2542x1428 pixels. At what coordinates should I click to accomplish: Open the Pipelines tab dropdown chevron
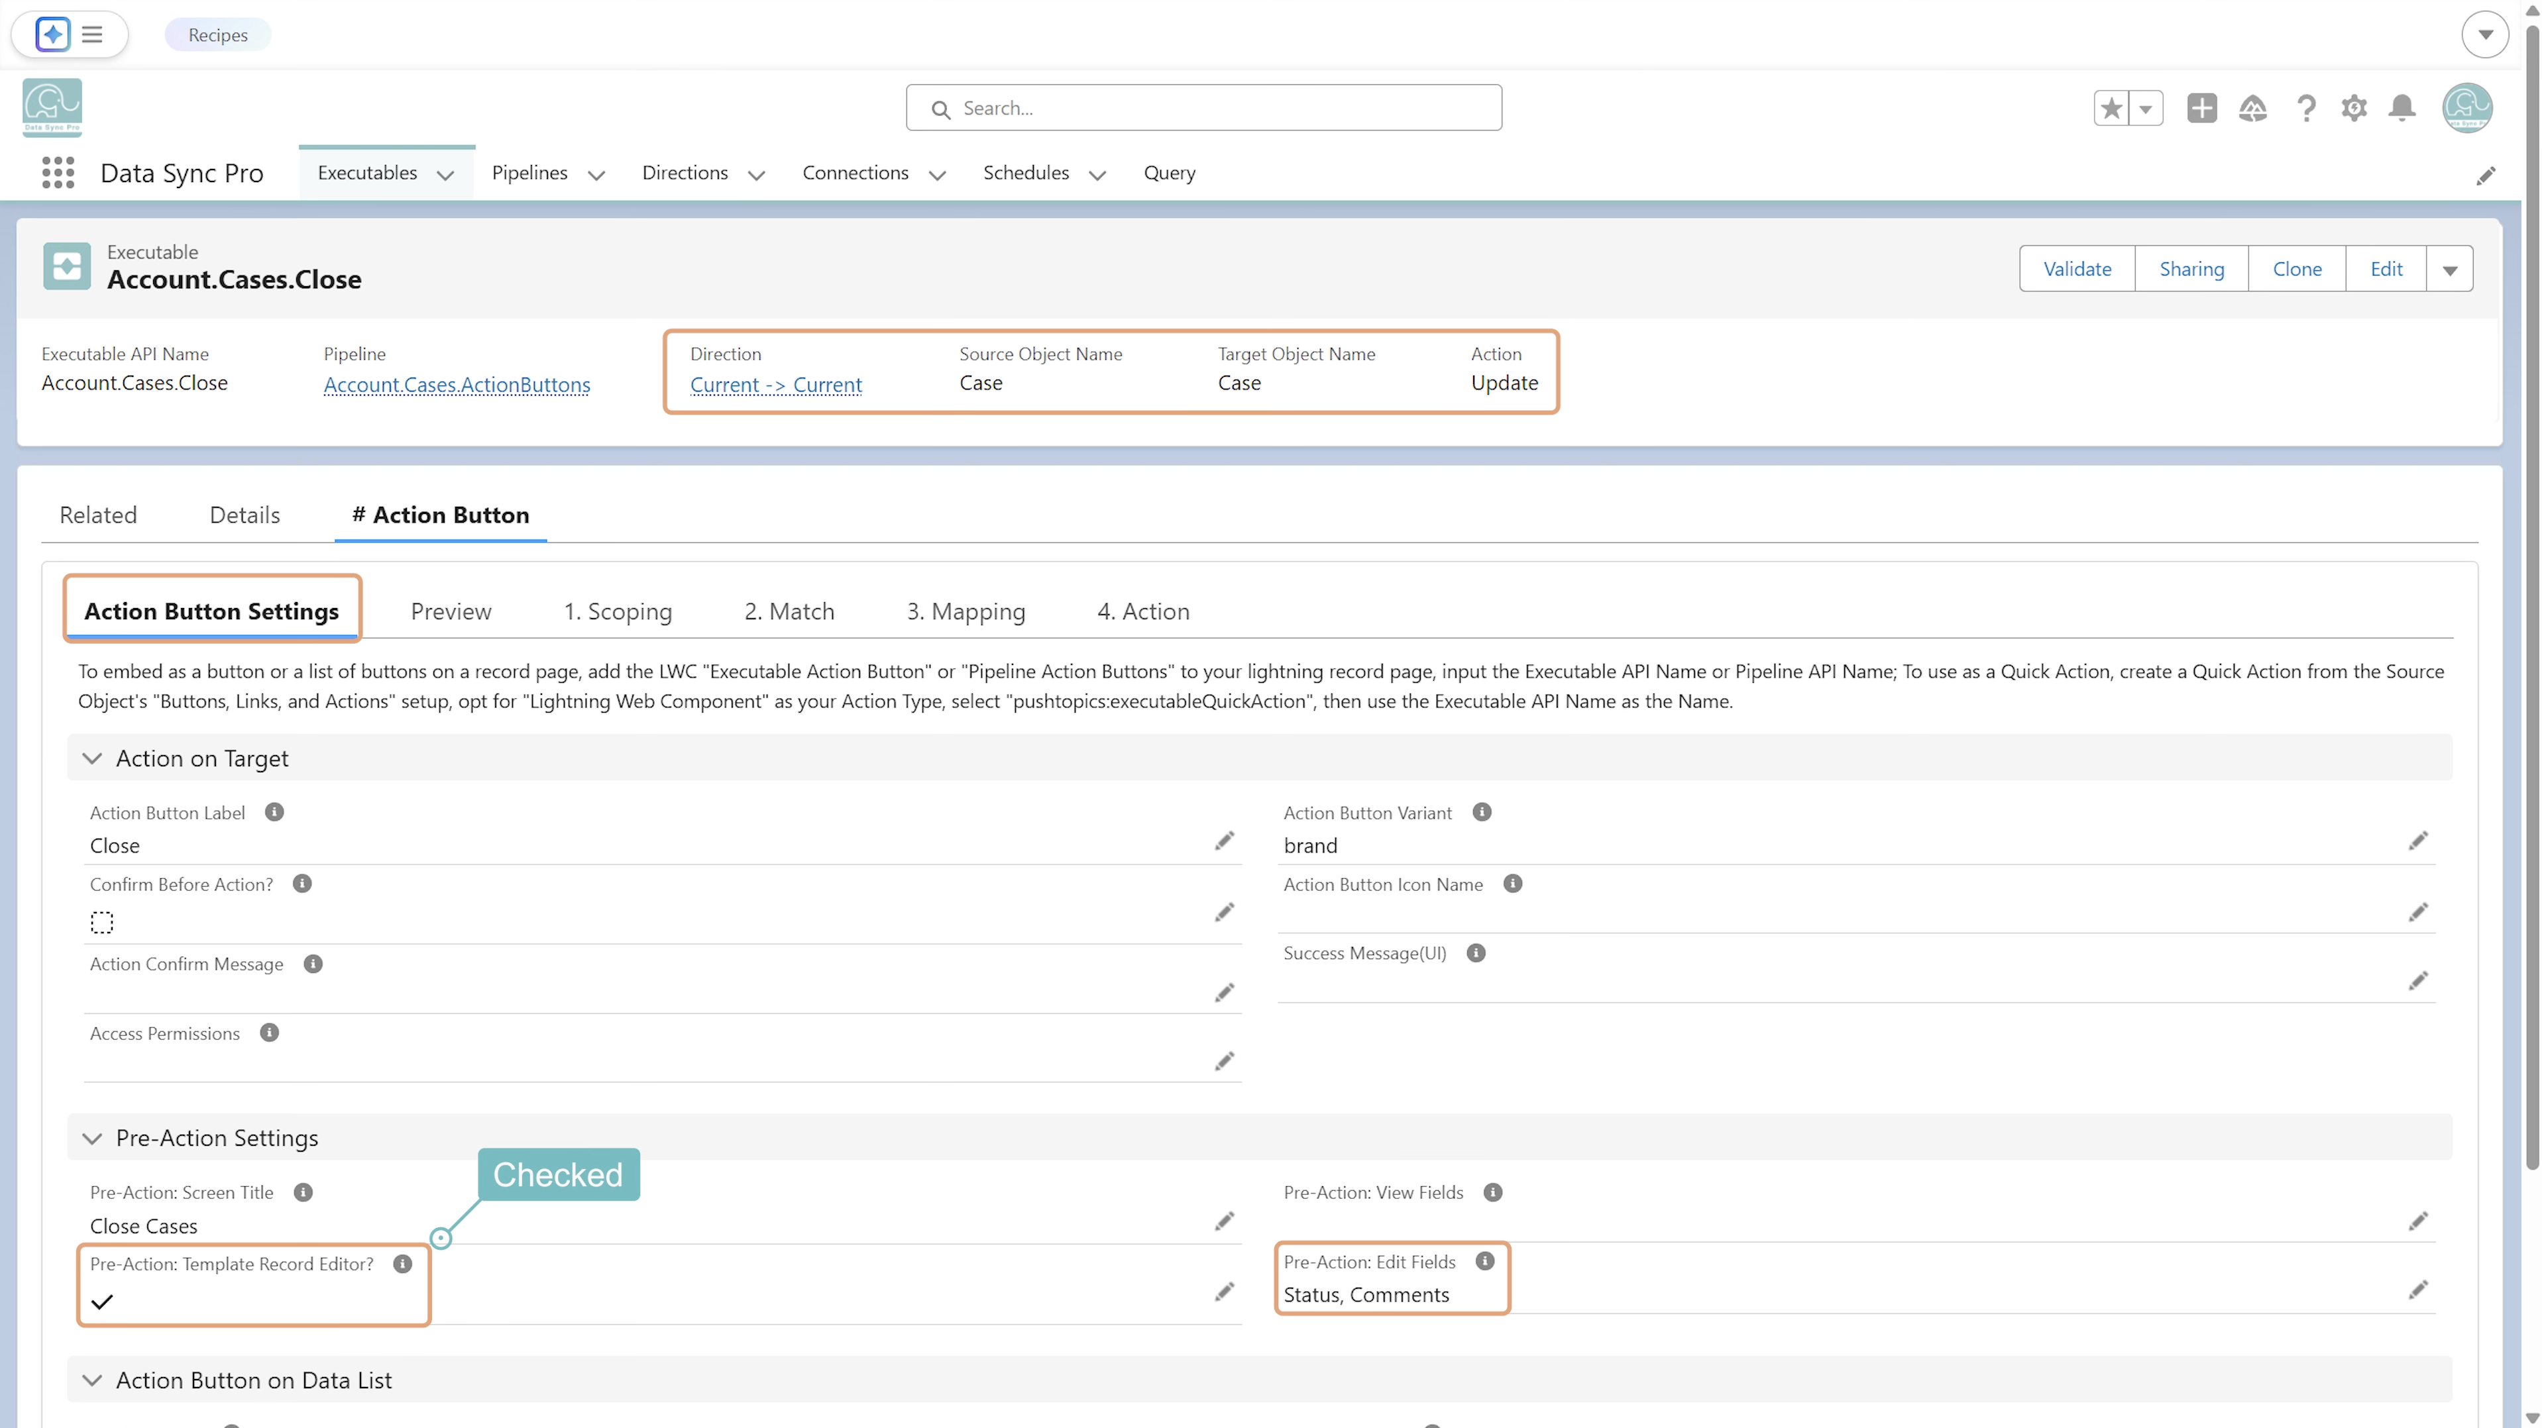[x=596, y=176]
